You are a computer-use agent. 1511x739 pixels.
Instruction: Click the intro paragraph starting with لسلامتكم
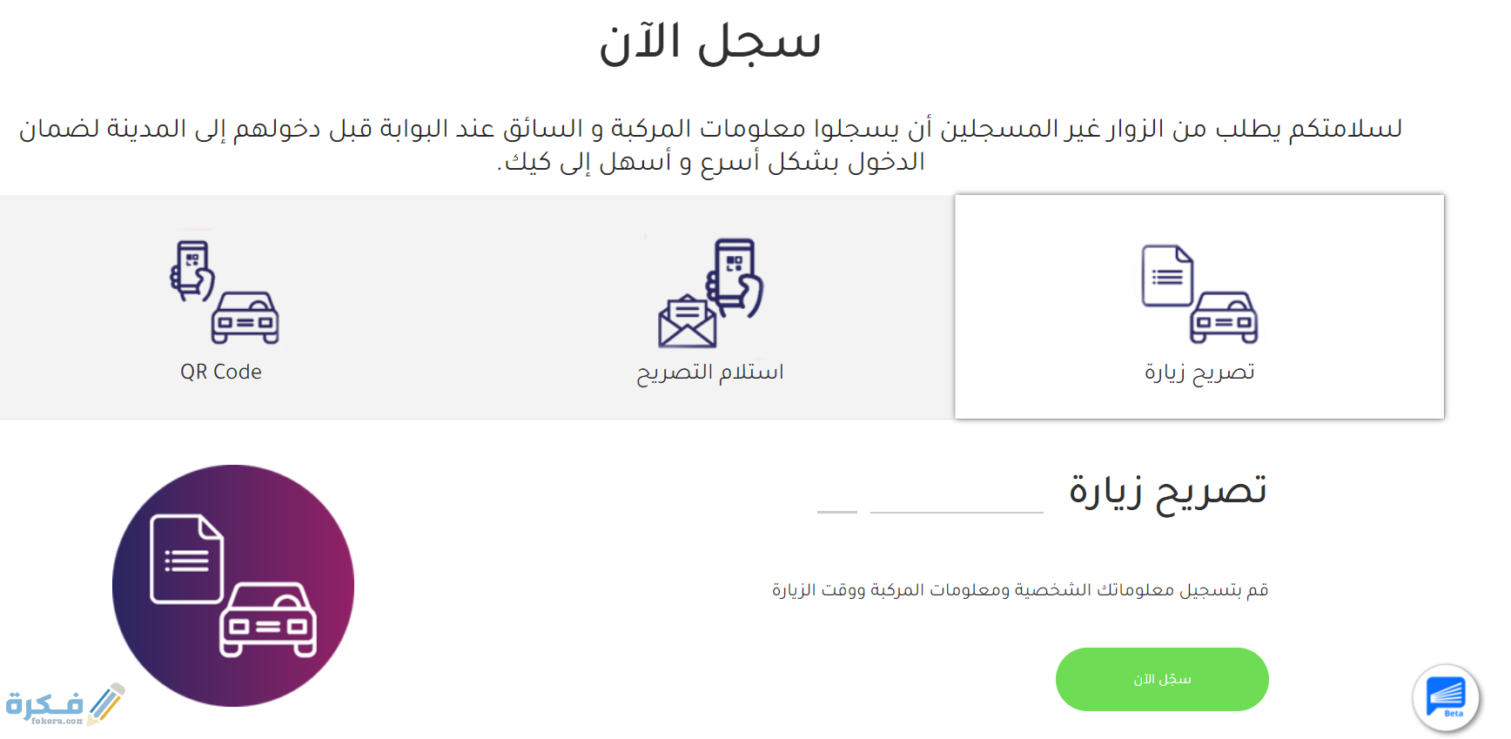point(710,144)
